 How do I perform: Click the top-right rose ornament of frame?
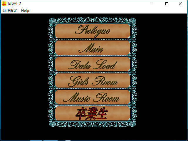[132, 21]
